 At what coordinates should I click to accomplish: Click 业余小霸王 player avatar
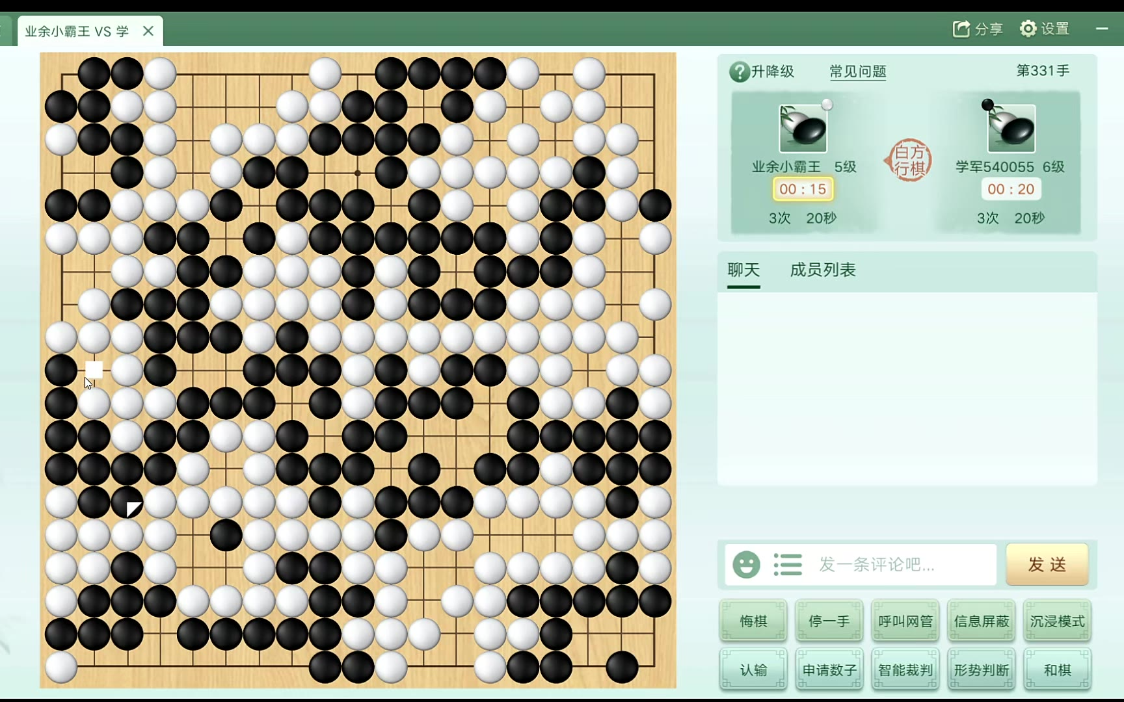tap(803, 129)
